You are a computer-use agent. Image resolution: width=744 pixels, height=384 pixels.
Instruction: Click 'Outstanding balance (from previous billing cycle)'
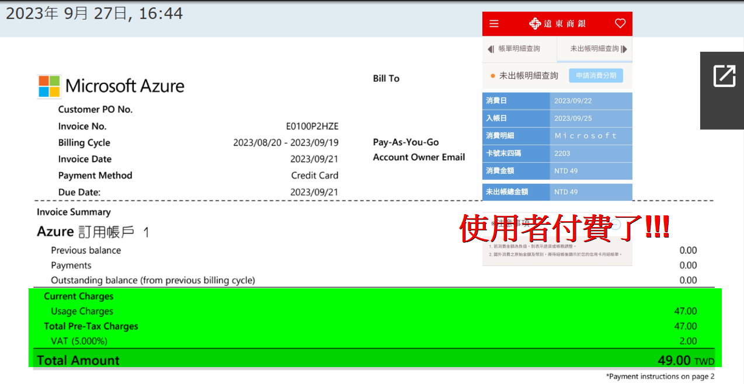pos(153,280)
